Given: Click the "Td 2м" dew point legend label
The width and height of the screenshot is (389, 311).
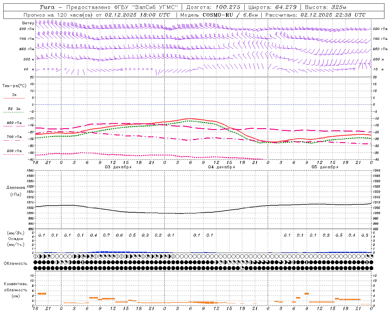Looking at the screenshot, I should (14, 109).
